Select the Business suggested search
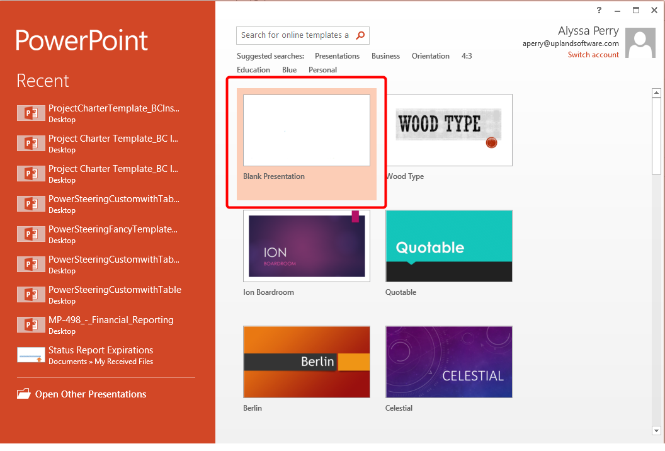The image size is (665, 451). pyautogui.click(x=385, y=56)
